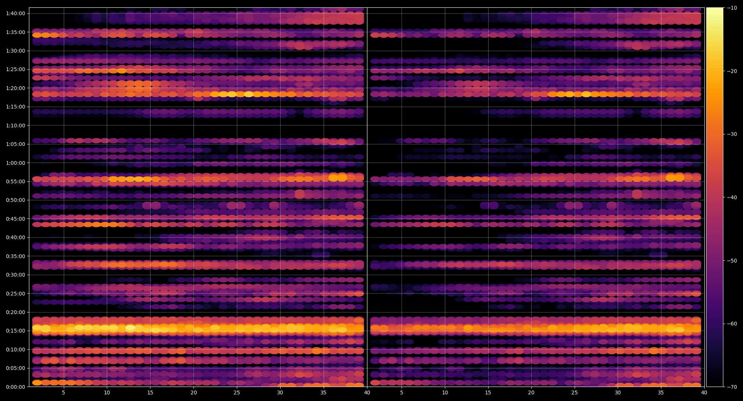743x401 pixels.
Task: Click inside the left heatmap panel
Action: point(198,197)
